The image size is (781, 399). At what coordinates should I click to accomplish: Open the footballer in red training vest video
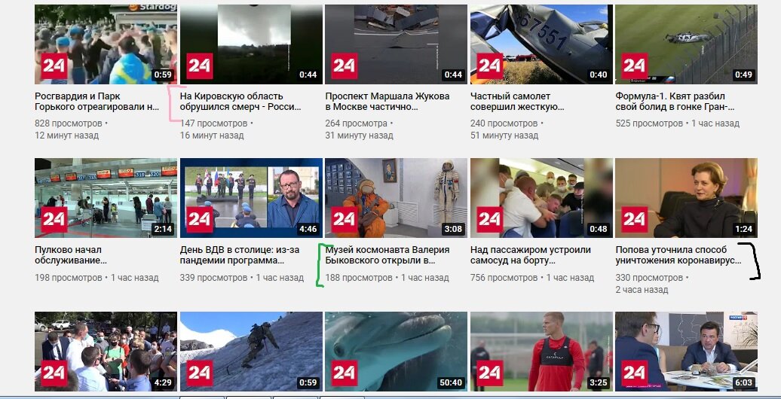[x=541, y=352]
